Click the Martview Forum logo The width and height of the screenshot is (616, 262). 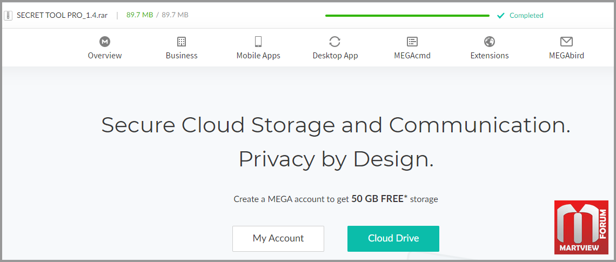pyautogui.click(x=581, y=227)
